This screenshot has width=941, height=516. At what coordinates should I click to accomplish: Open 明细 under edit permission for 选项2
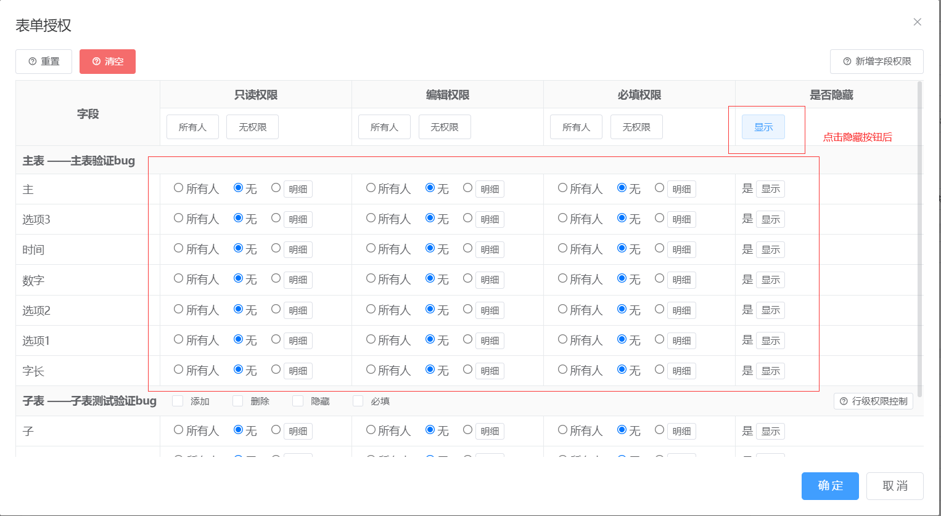(490, 311)
